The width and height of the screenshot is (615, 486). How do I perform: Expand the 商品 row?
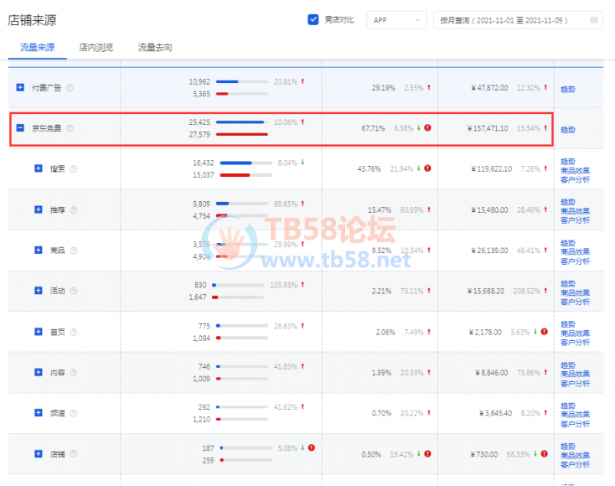[x=39, y=250]
